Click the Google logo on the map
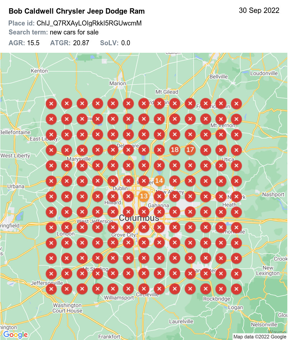Image resolution: width=288 pixels, height=340 pixels. point(15,335)
